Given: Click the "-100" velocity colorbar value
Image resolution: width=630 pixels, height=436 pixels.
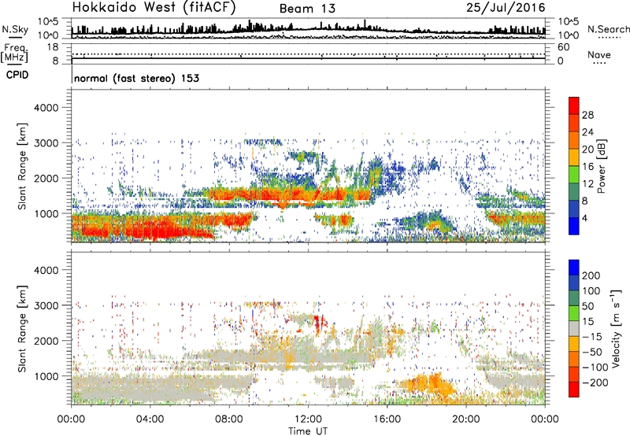Looking at the screenshot, I should (x=595, y=368).
